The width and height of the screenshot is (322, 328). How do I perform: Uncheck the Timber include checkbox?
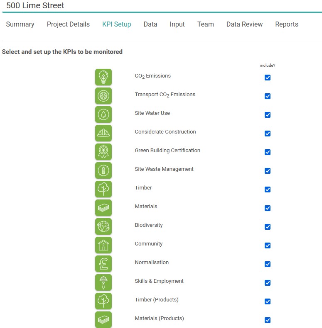coord(268,190)
